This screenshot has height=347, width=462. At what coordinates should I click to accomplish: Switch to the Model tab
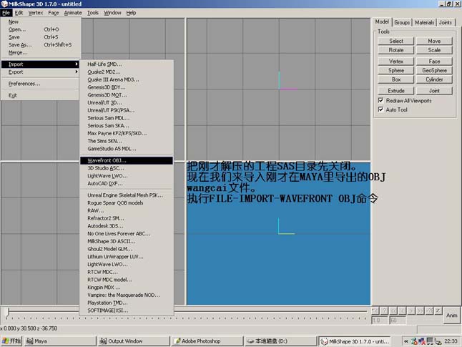click(382, 21)
